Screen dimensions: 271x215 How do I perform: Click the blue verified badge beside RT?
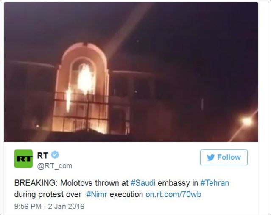(55, 155)
